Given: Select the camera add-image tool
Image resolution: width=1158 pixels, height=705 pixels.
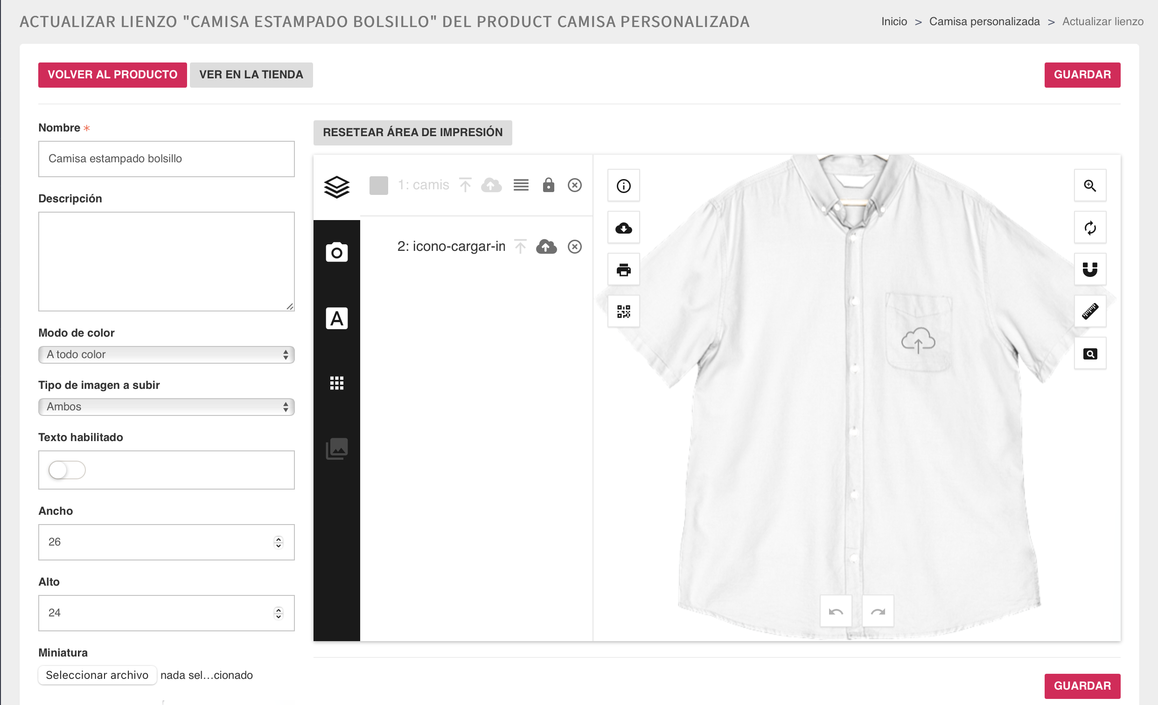Looking at the screenshot, I should 336,252.
